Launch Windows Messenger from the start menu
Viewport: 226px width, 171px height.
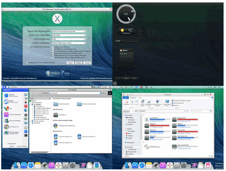pyautogui.click(x=13, y=121)
